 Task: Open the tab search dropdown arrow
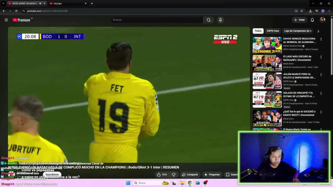3,4
